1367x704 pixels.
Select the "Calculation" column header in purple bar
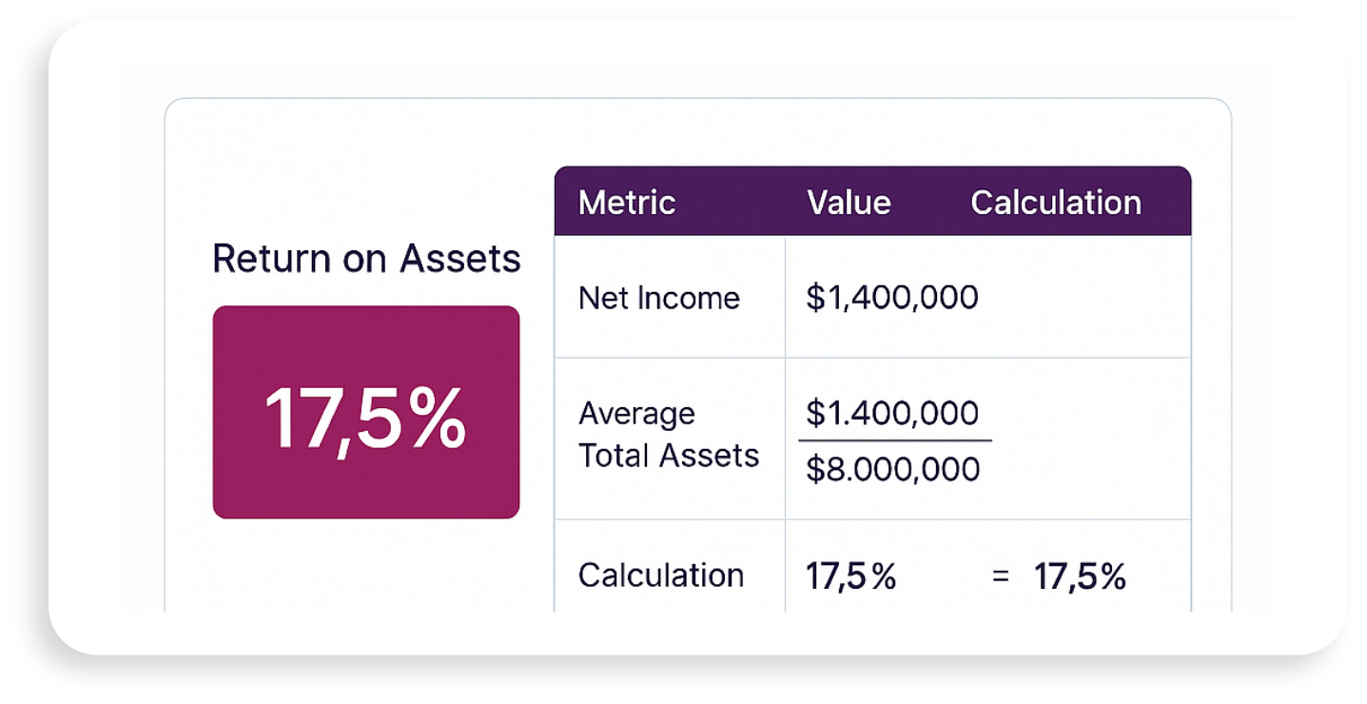[1055, 203]
